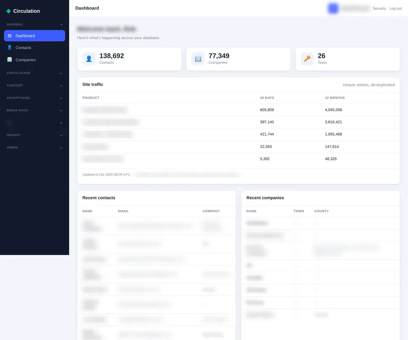Click the blue user avatar in header
Image resolution: width=408 pixels, height=340 pixels.
333,8
